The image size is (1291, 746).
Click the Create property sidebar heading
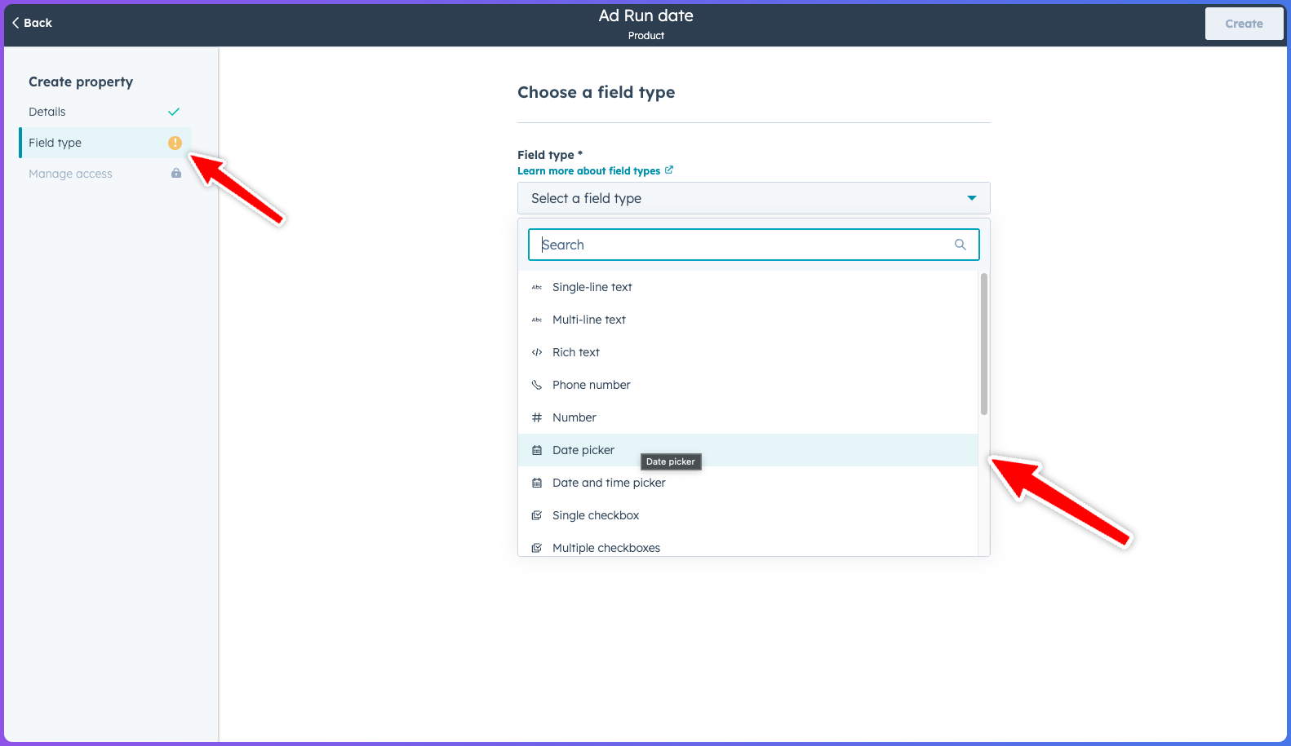pos(81,82)
